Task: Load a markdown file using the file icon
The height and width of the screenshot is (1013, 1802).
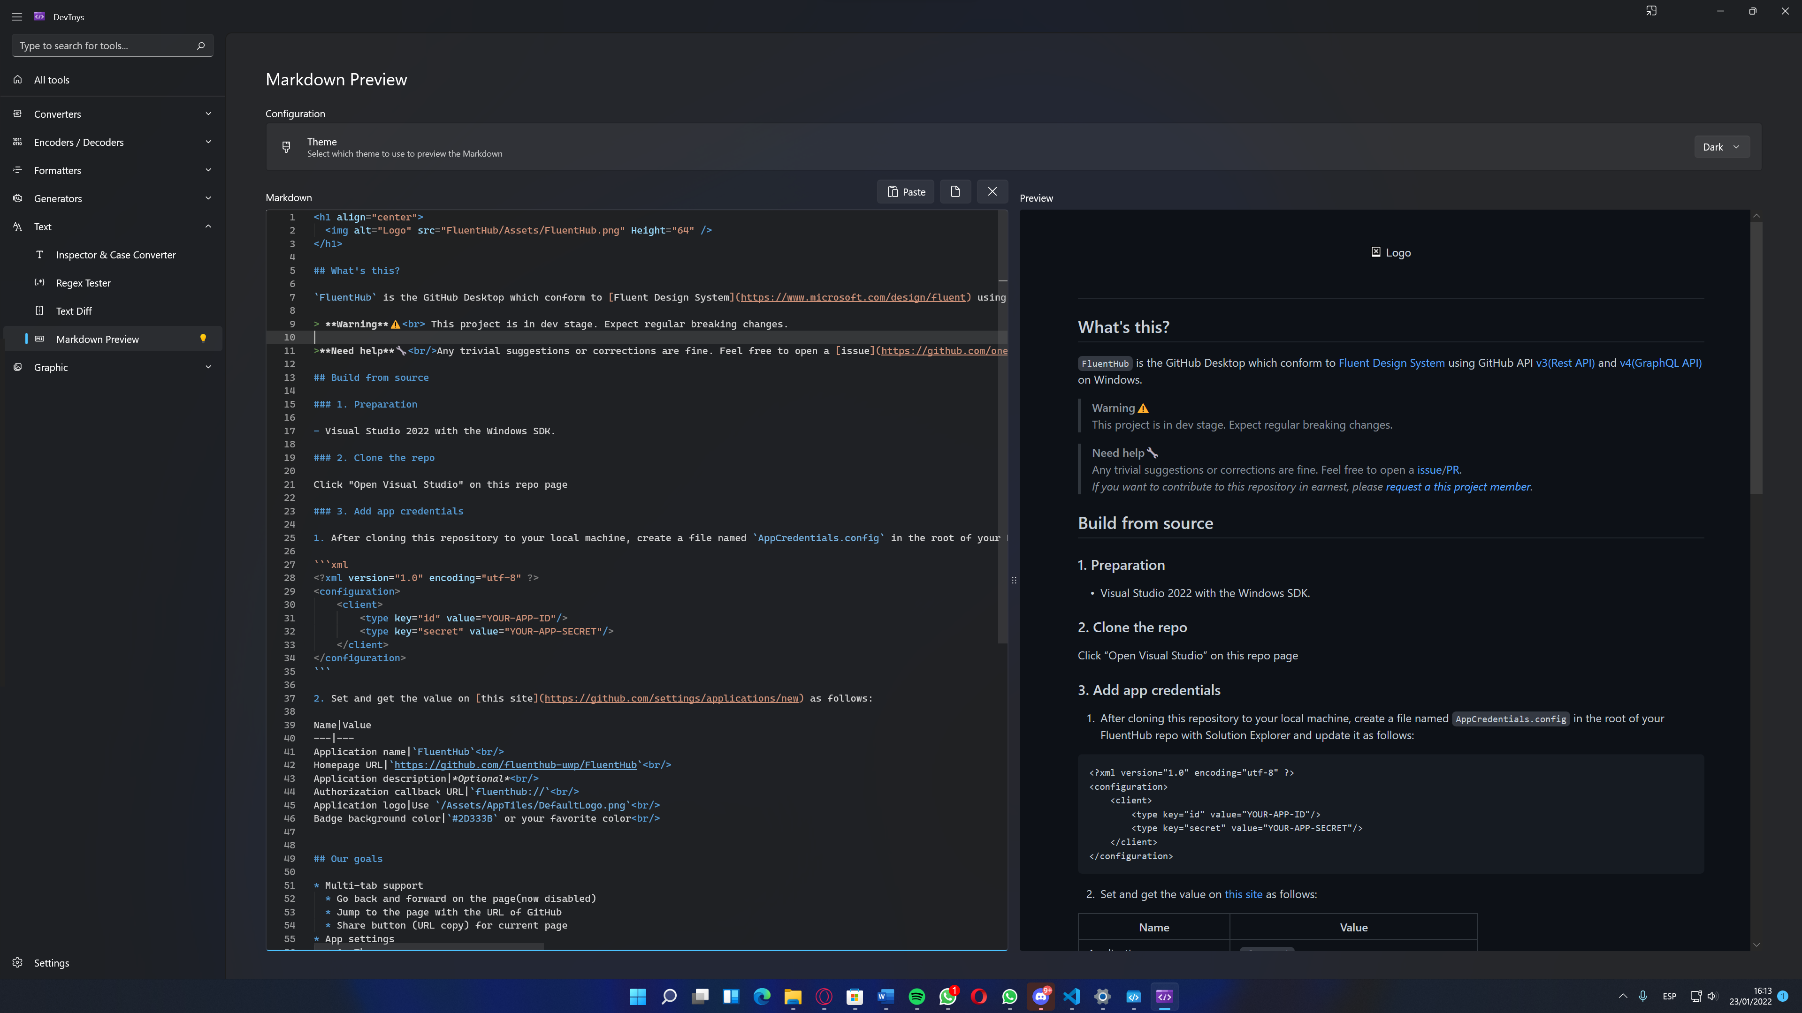Action: point(955,191)
